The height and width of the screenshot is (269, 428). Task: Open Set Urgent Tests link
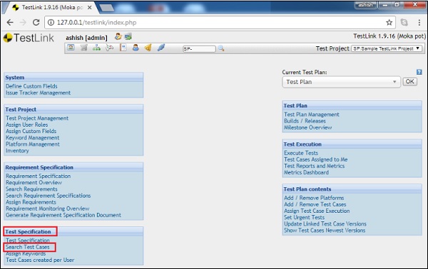tap(305, 218)
